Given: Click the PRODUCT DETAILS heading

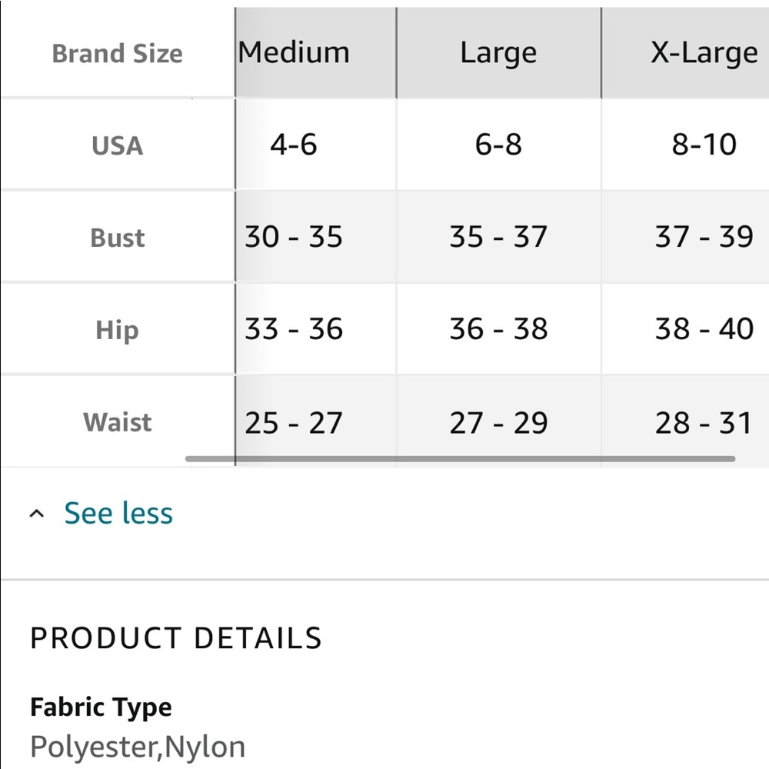Looking at the screenshot, I should pyautogui.click(x=175, y=638).
